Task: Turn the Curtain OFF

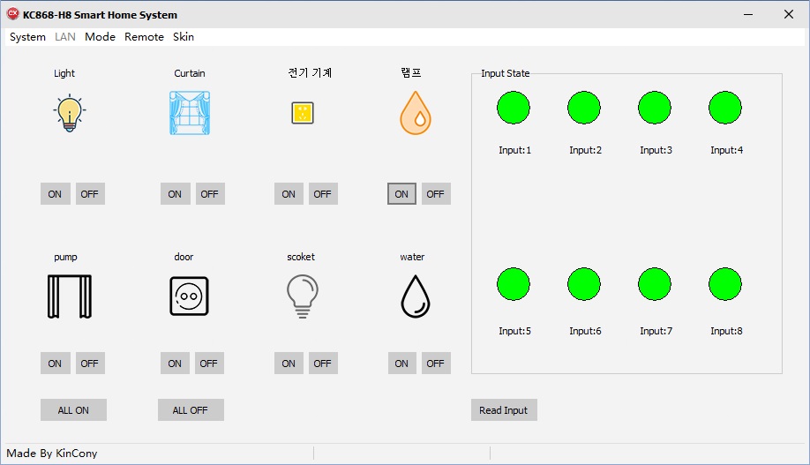Action: [209, 194]
